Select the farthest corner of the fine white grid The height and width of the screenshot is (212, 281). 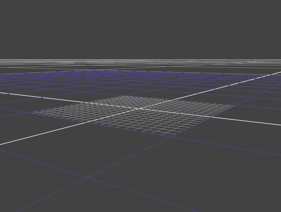124,96
